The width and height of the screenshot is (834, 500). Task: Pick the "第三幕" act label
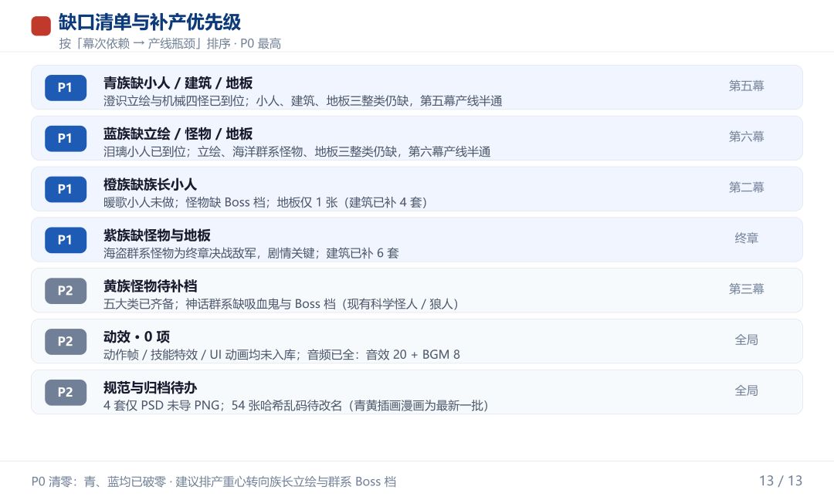point(746,289)
